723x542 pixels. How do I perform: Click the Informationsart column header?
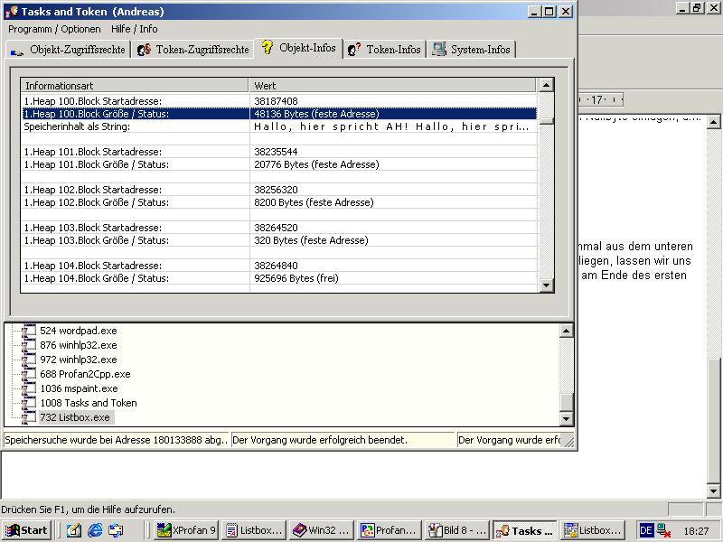[x=134, y=85]
